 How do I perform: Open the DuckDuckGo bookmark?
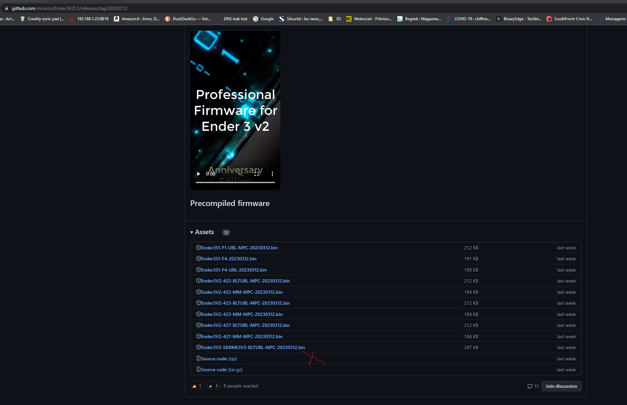188,19
